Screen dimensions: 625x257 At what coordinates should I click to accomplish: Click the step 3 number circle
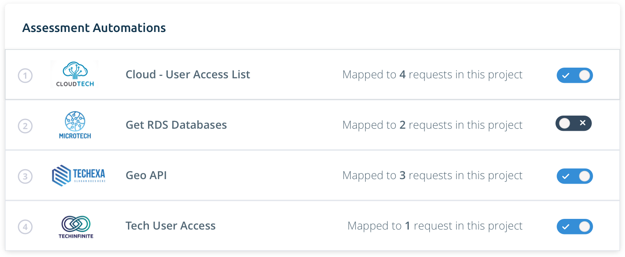[25, 177]
